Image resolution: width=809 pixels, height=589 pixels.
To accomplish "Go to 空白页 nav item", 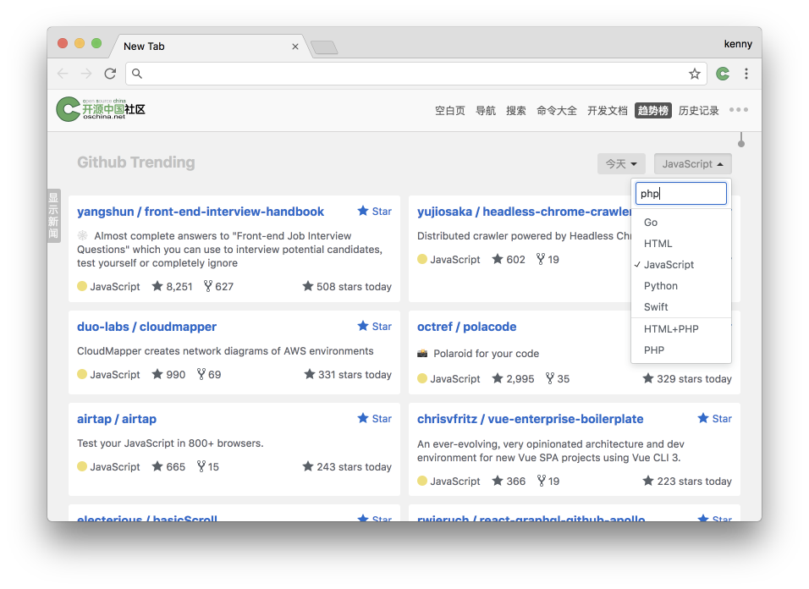I will pyautogui.click(x=450, y=110).
